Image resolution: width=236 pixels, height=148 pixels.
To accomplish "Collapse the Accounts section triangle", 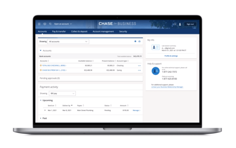I will point(41,50).
